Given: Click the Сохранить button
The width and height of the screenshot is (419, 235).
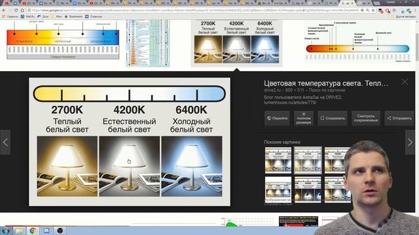Looking at the screenshot, I should pyautogui.click(x=333, y=118).
